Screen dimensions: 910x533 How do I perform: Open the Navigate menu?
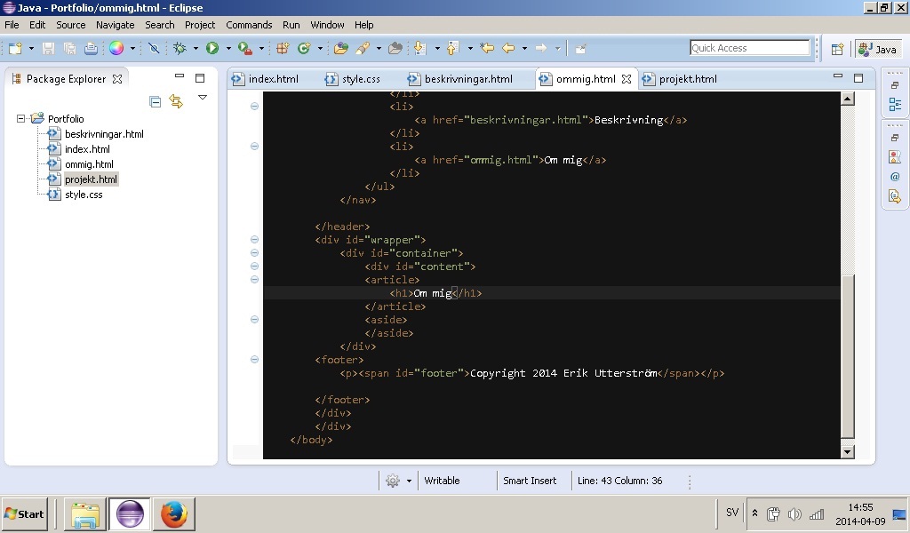(115, 25)
